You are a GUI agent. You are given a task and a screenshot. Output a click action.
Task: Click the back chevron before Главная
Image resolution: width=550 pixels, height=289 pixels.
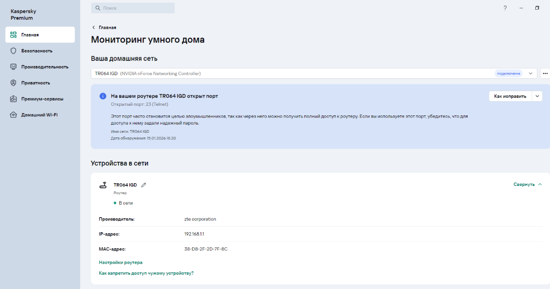(93, 27)
